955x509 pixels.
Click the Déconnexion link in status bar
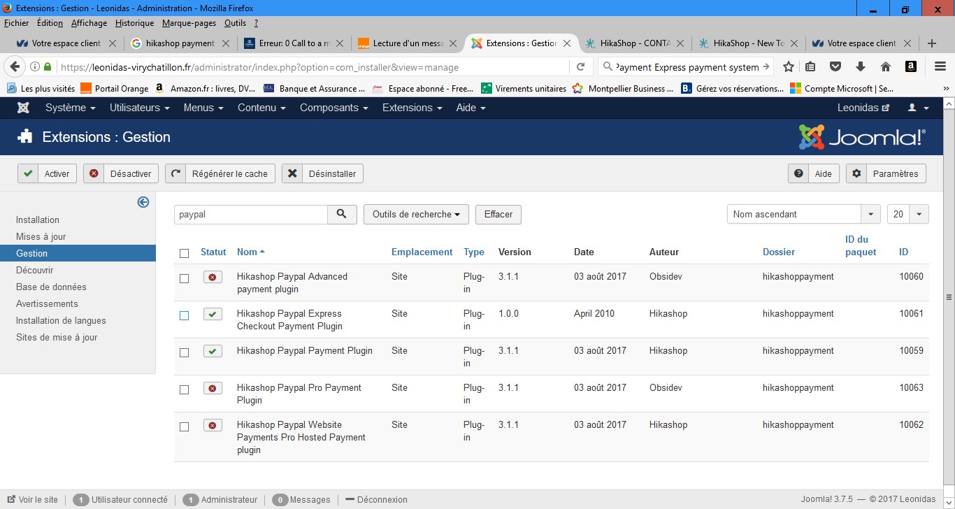(x=376, y=500)
